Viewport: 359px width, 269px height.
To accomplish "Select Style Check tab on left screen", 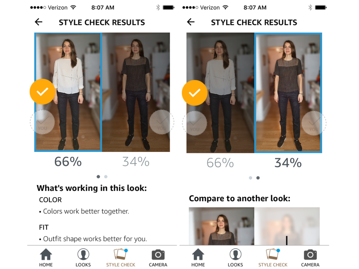I will coord(121,257).
